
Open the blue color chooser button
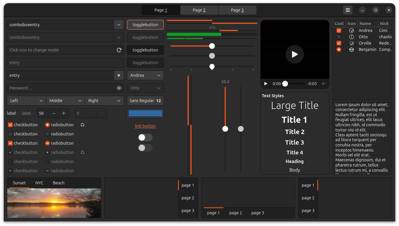click(x=145, y=113)
